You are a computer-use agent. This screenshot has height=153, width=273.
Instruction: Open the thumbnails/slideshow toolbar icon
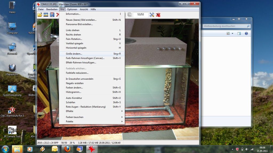pyautogui.click(x=46, y=15)
